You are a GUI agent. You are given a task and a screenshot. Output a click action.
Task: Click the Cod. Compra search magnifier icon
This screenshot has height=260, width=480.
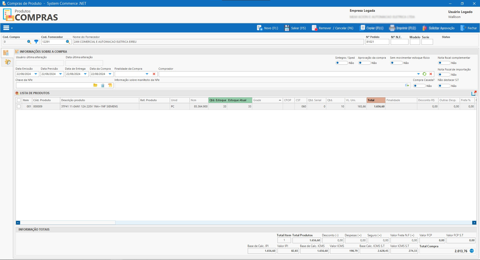[29, 42]
